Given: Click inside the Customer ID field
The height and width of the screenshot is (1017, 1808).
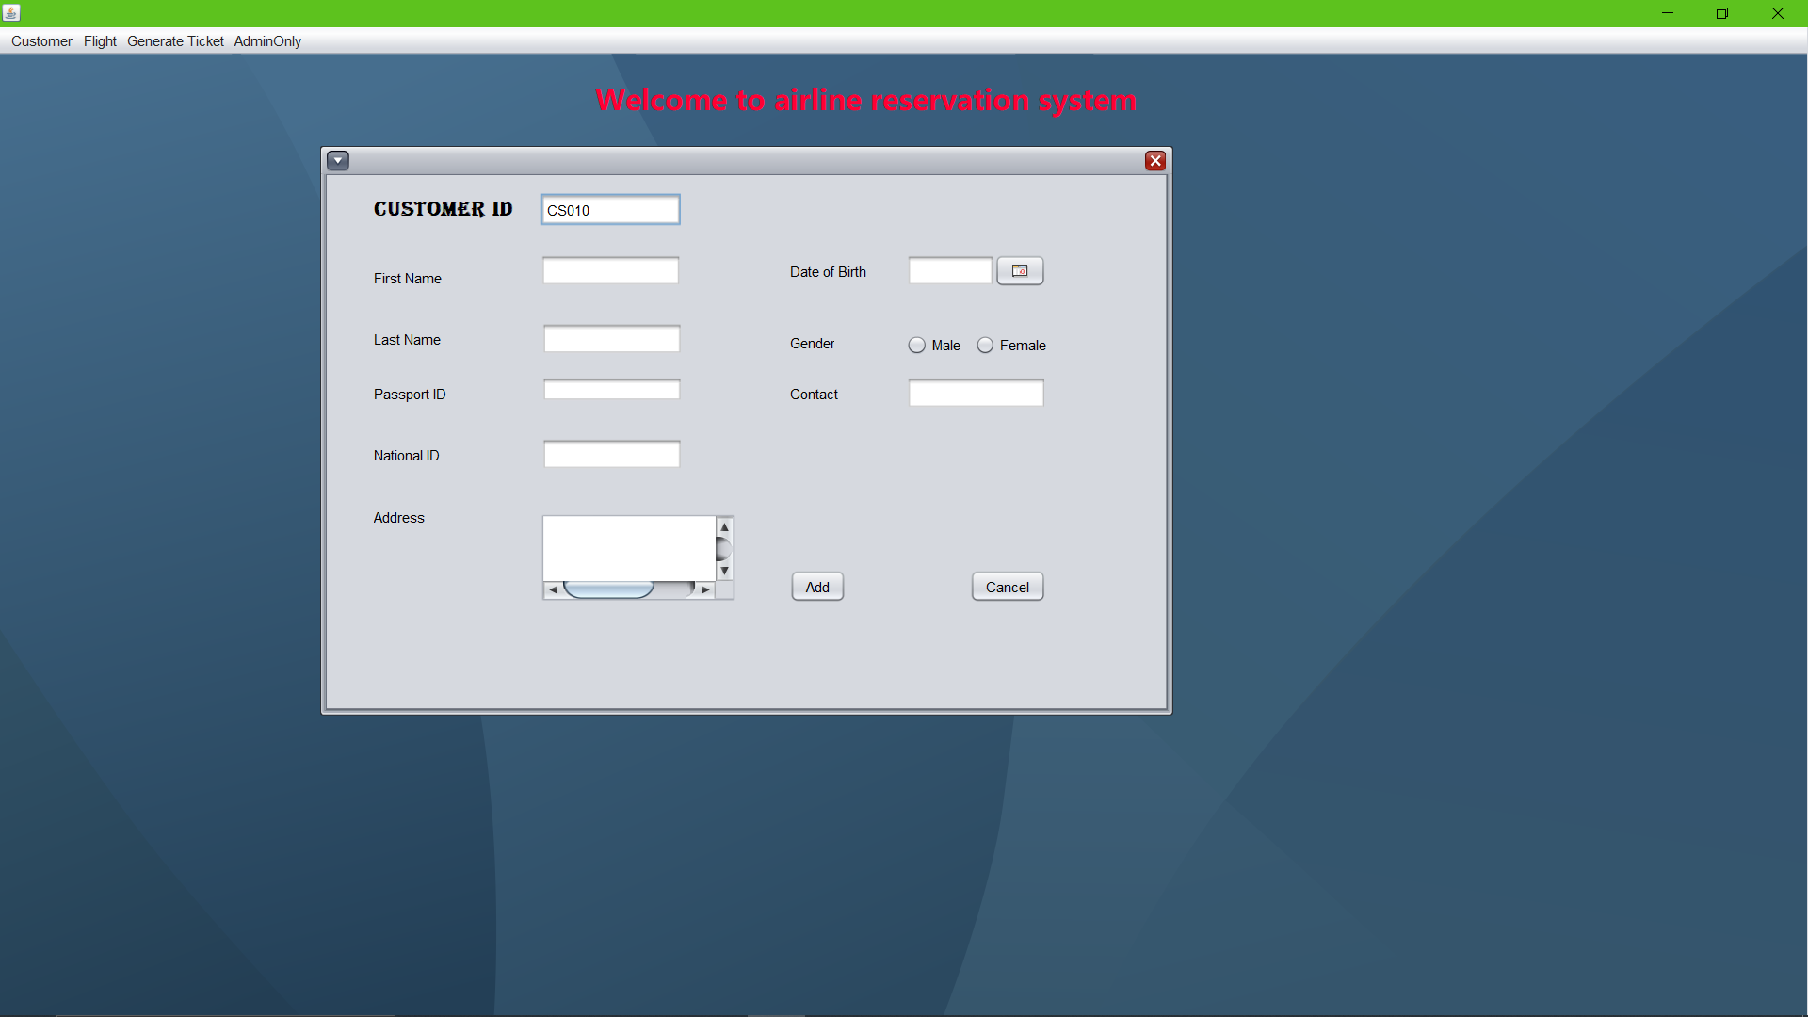Looking at the screenshot, I should [609, 209].
